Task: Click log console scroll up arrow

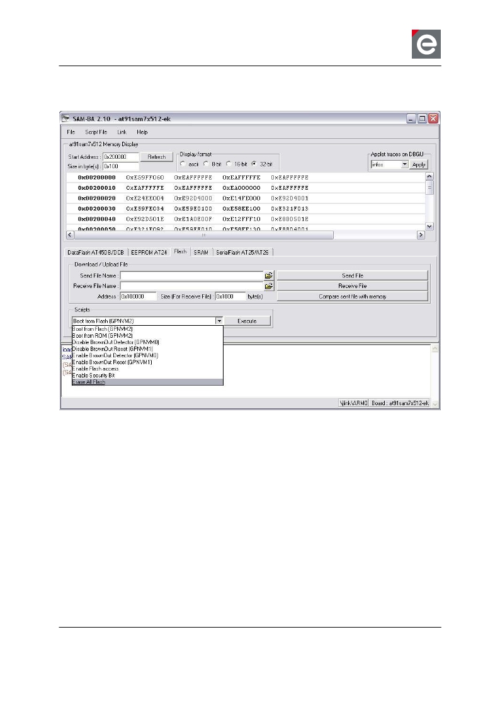Action: coord(435,348)
